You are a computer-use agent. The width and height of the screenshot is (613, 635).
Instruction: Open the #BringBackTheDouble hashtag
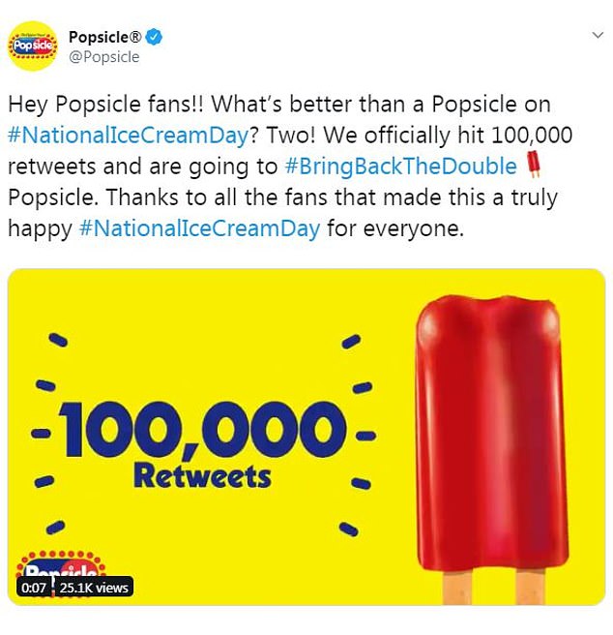point(401,166)
